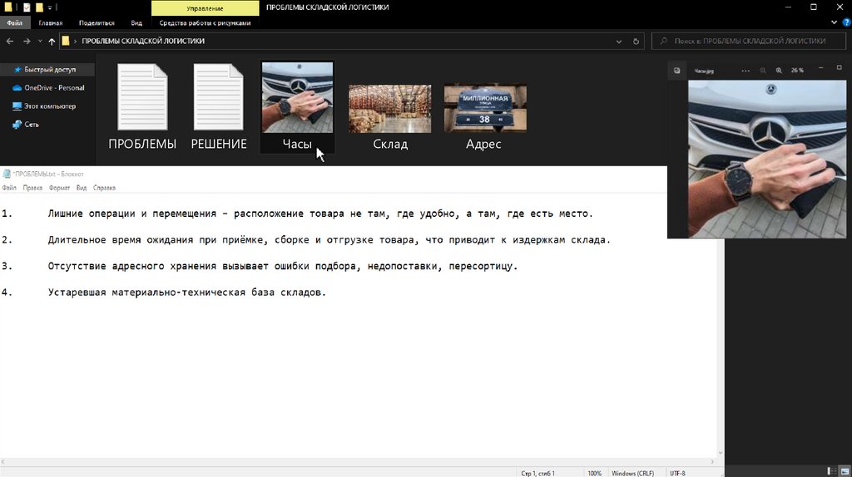
Task: Open the ПРОБЛЕМЫ text file icon
Action: 142,98
